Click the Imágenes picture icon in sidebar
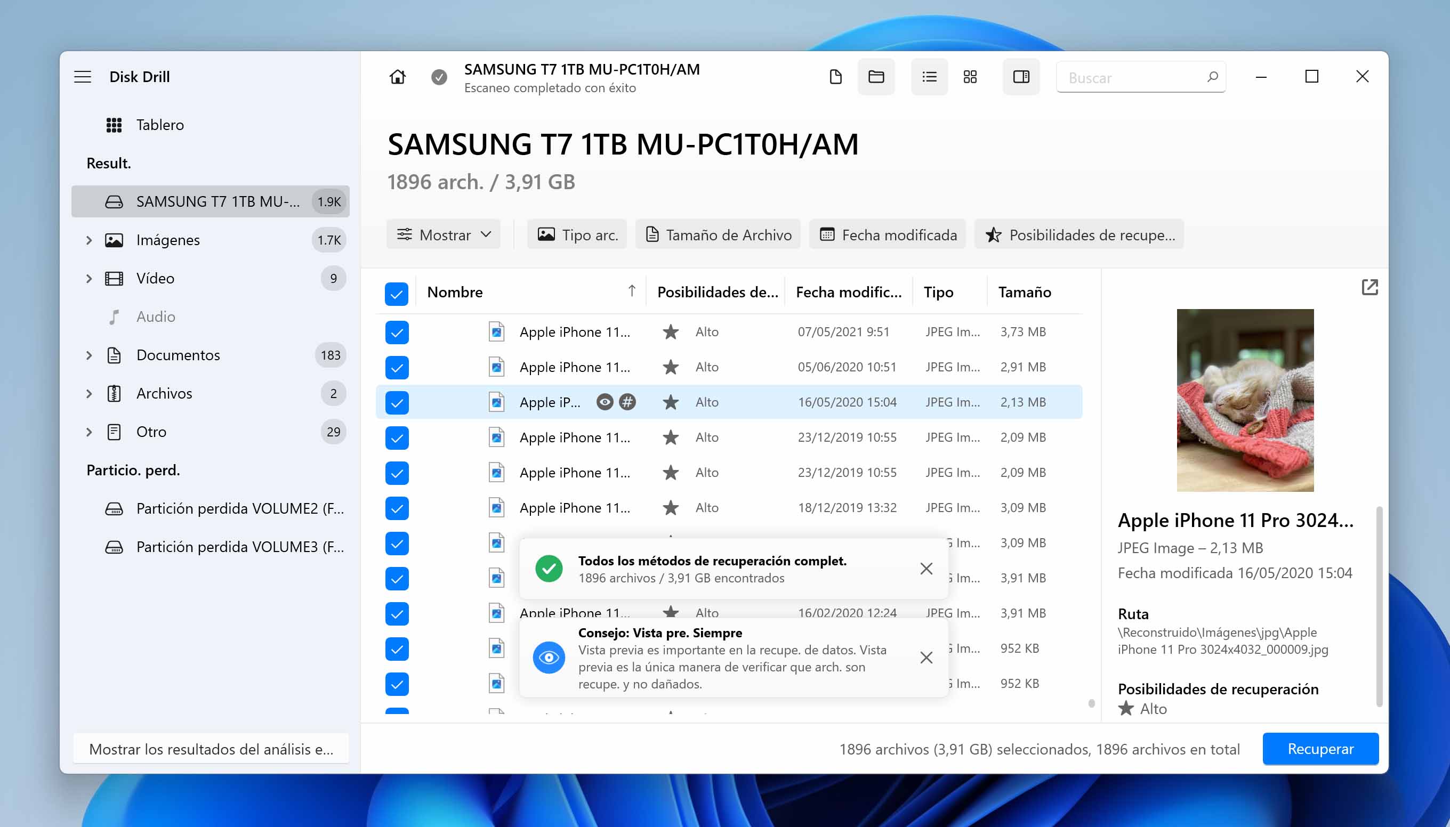1450x827 pixels. coord(114,240)
